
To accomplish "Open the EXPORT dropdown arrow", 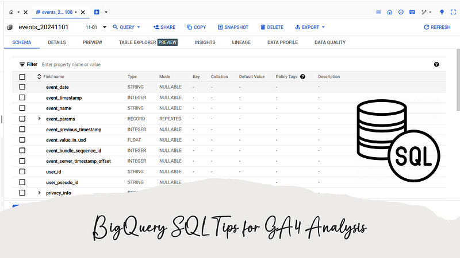I will [323, 27].
